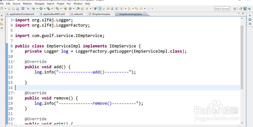Screen dimensions: 253x127
Task: Toggle Mark Occurrences highlighter icon
Action: tap(99, 9)
